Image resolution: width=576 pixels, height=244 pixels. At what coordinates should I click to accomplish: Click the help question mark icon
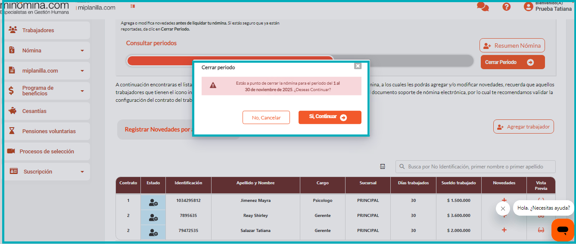click(507, 7)
